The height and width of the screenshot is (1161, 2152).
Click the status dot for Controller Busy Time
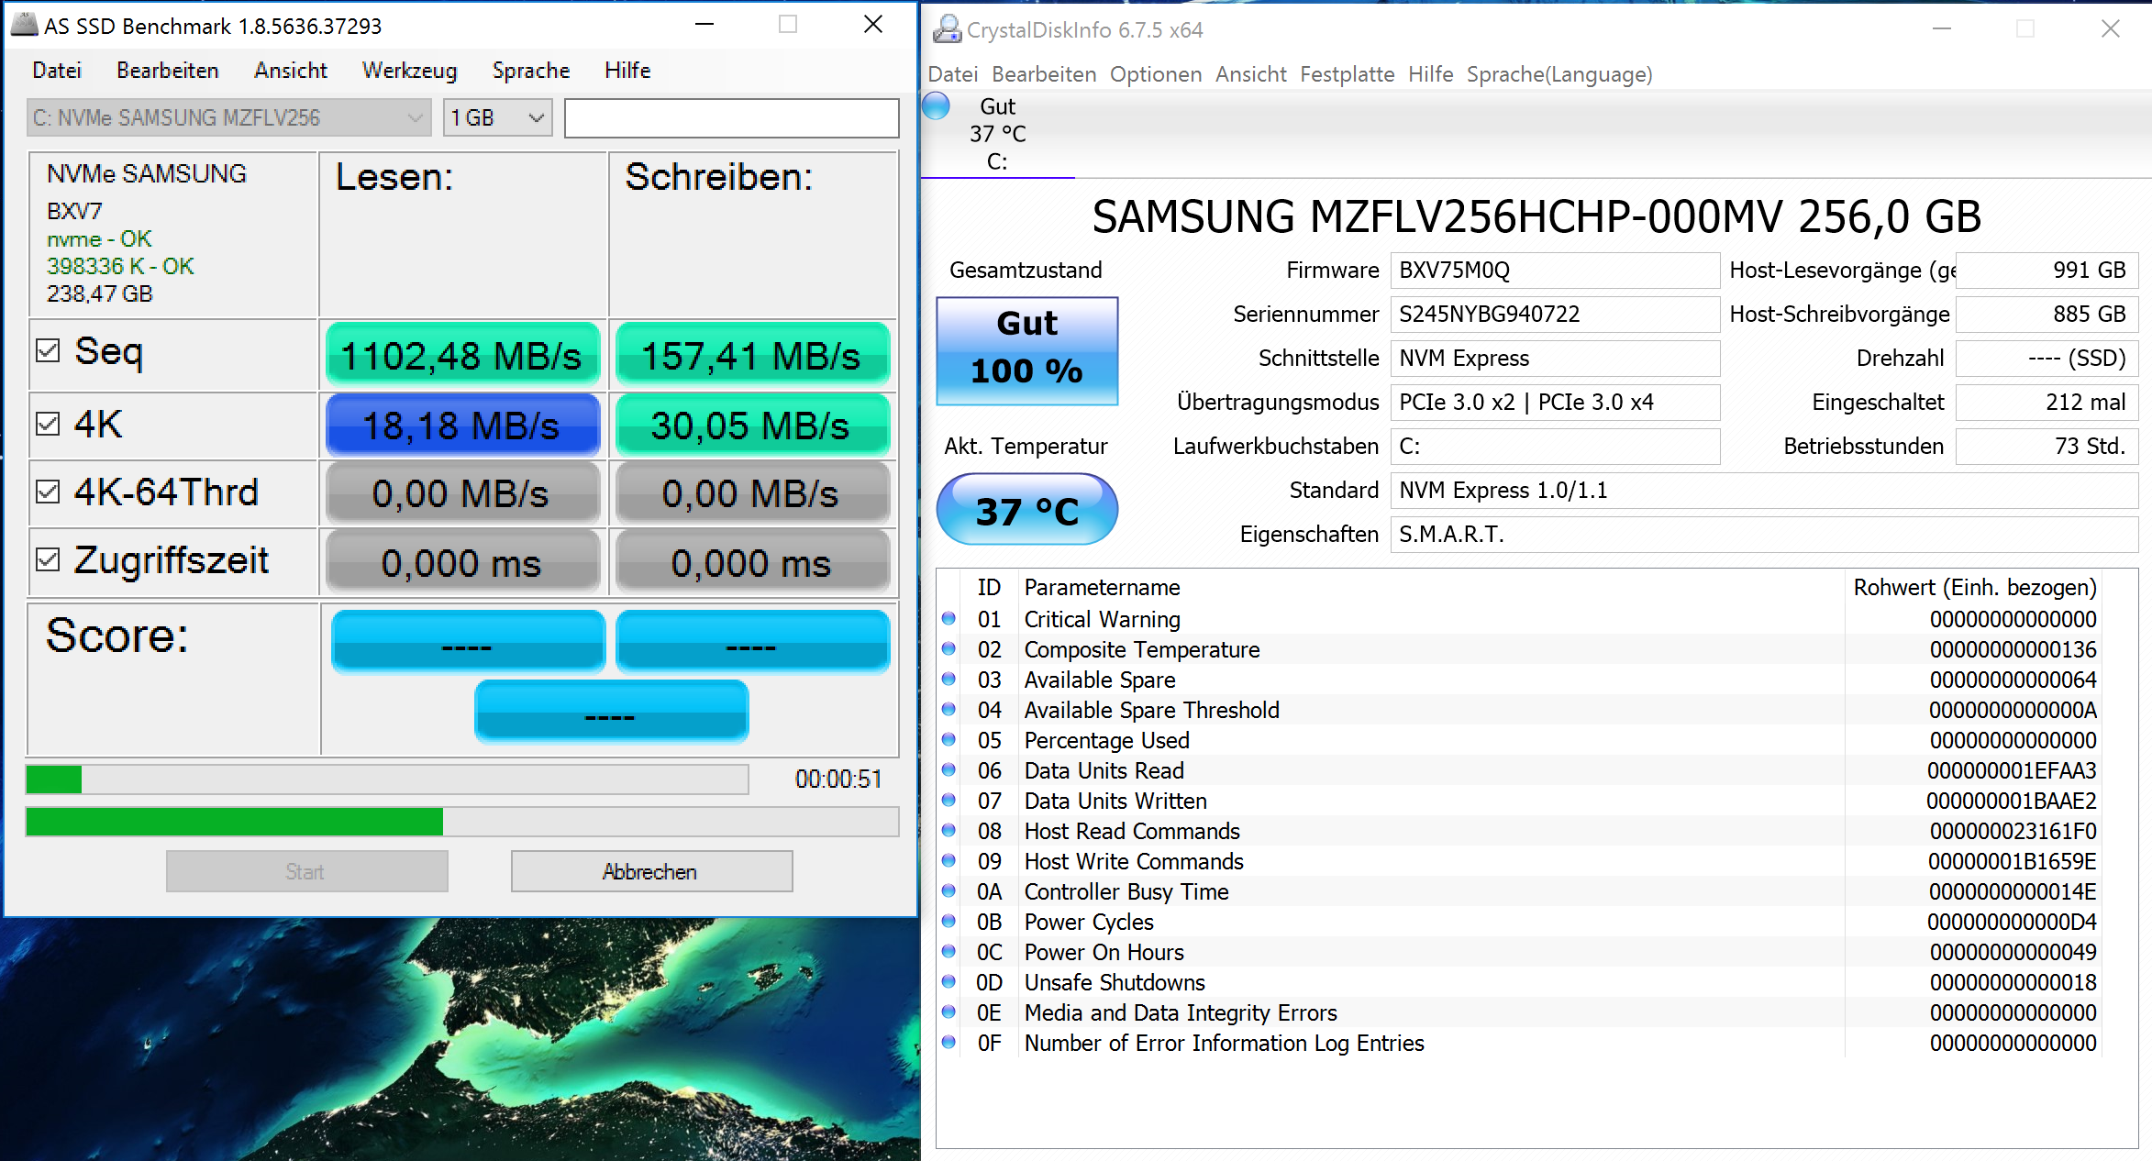click(949, 891)
